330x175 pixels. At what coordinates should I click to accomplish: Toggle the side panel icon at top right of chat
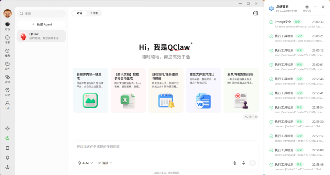click(255, 13)
